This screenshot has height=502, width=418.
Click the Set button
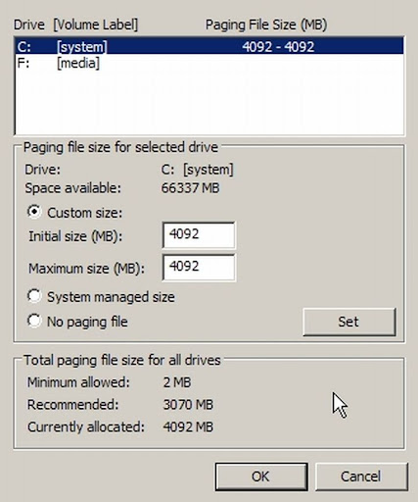click(x=349, y=322)
